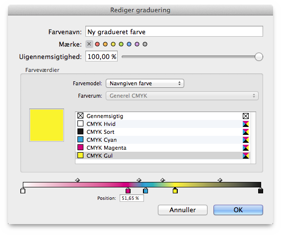281x235 pixels.
Task: Select the red label dot
Action: (x=97, y=44)
